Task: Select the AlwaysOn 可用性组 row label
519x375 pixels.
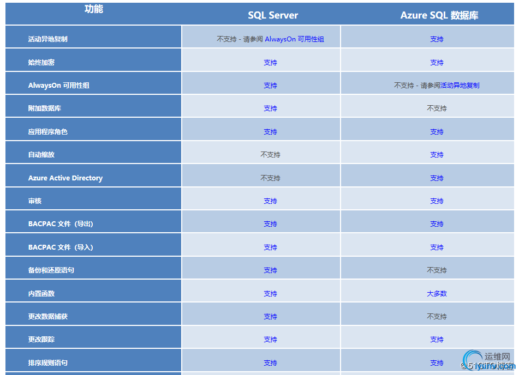Action: click(x=58, y=86)
